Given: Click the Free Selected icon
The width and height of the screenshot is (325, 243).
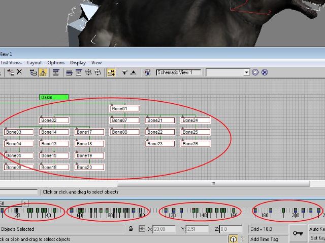Looking at the screenshot, I should (x=98, y=72).
